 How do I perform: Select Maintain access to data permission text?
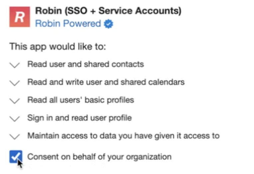pos(123,136)
